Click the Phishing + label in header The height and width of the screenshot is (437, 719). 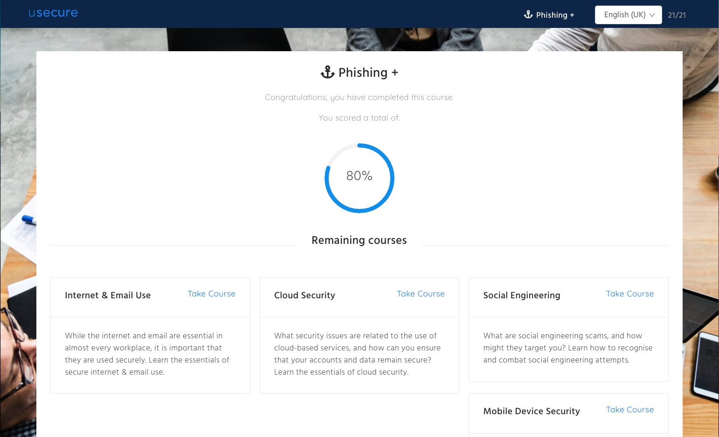point(555,15)
